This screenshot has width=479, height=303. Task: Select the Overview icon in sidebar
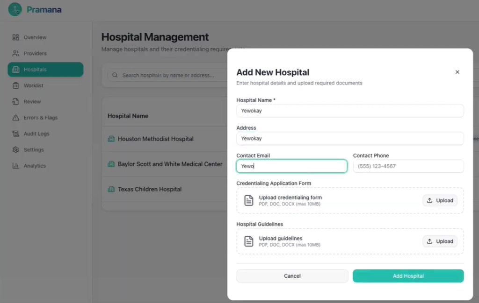pos(15,37)
